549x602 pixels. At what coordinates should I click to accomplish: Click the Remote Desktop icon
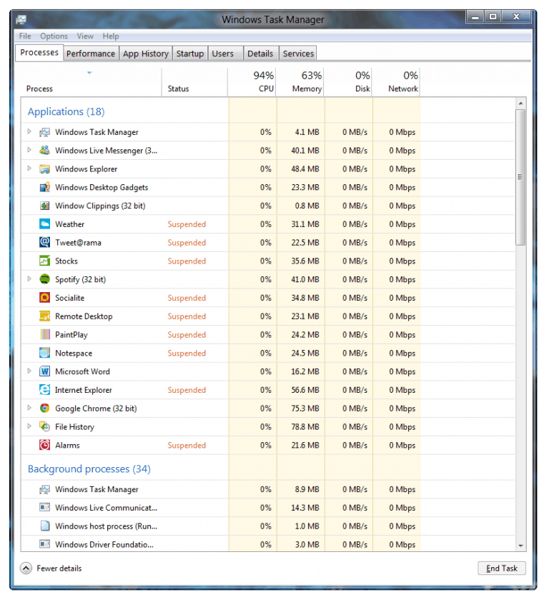coord(44,316)
